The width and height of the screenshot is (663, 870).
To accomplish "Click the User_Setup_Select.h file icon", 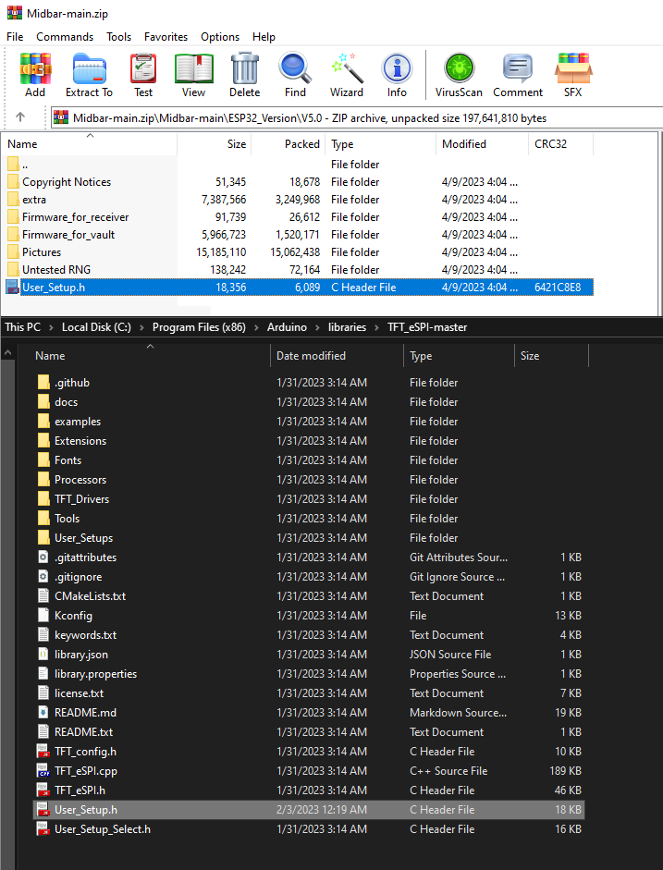I will (x=43, y=829).
